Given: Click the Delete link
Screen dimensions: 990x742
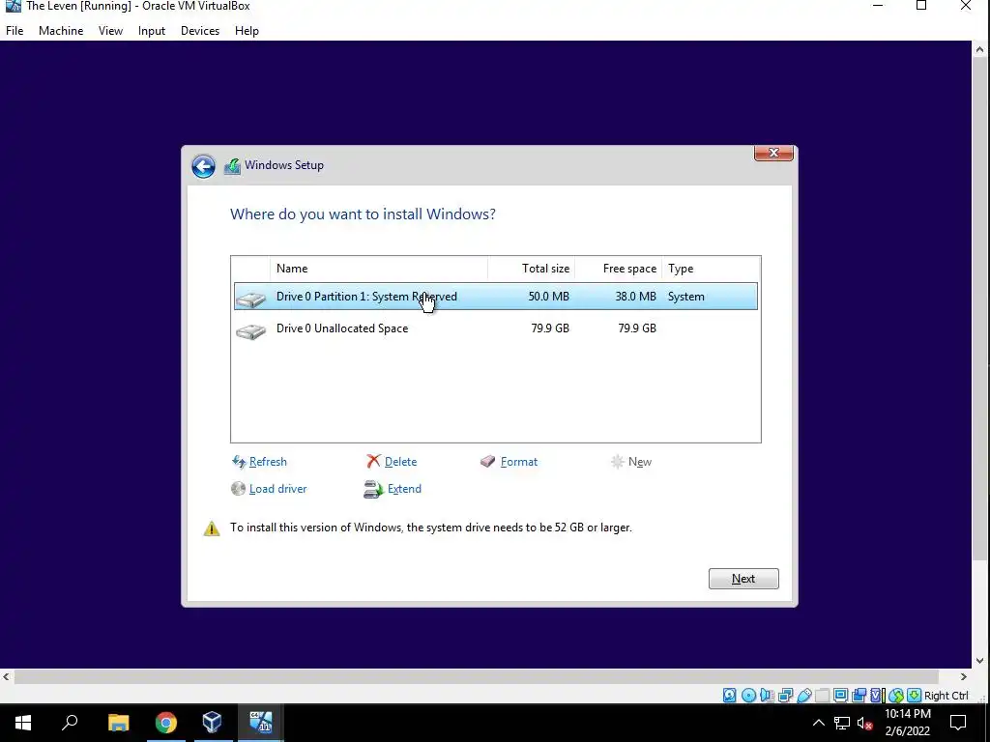Looking at the screenshot, I should coord(400,462).
